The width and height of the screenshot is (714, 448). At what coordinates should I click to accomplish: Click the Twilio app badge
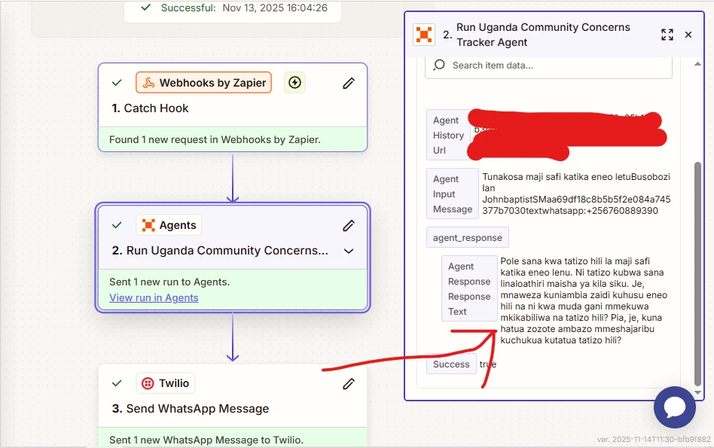165,383
